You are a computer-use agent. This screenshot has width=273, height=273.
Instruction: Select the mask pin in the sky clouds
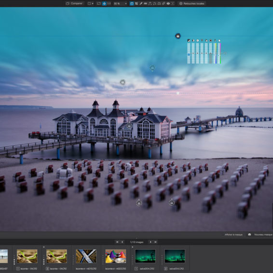[x=152, y=68]
